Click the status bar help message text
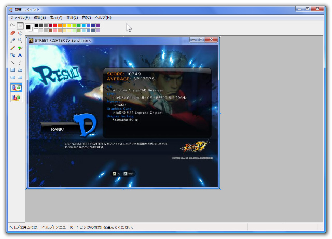 pos(71,227)
